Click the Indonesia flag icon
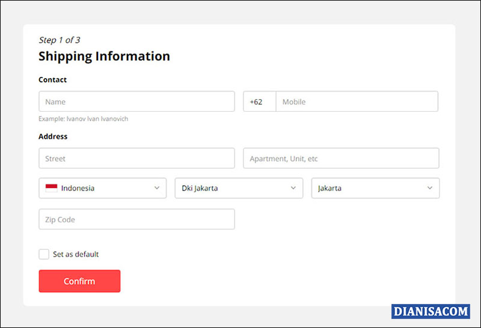The height and width of the screenshot is (328, 481). click(x=52, y=188)
